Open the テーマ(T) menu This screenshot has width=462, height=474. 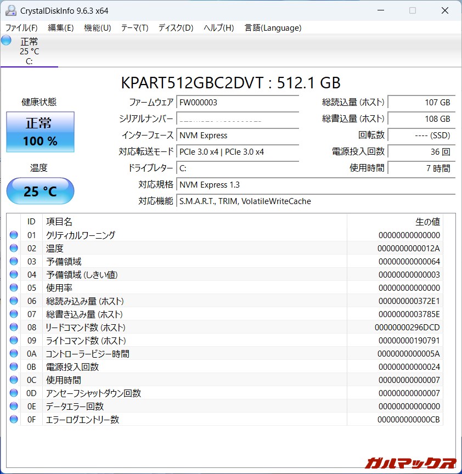coord(134,27)
